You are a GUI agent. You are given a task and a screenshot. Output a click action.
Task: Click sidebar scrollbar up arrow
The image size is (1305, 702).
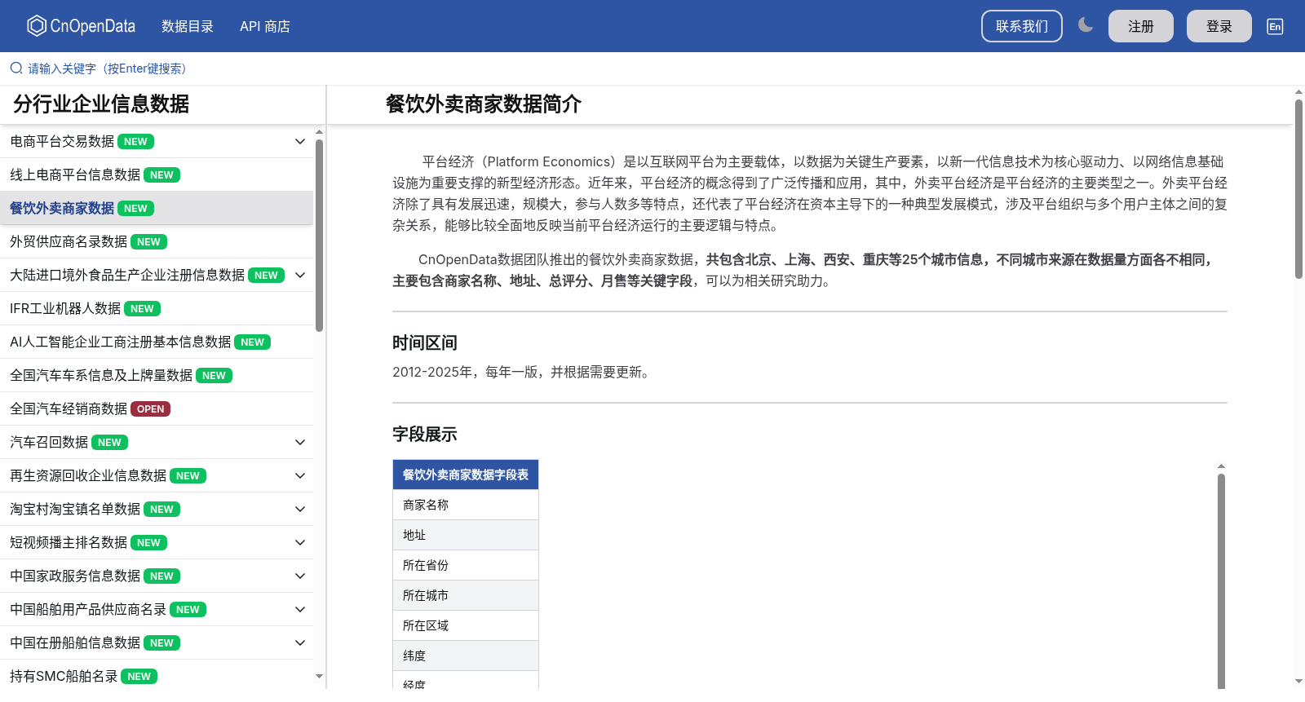click(319, 131)
